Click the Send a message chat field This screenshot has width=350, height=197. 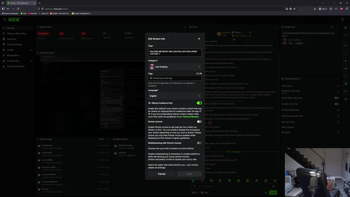coord(234,186)
